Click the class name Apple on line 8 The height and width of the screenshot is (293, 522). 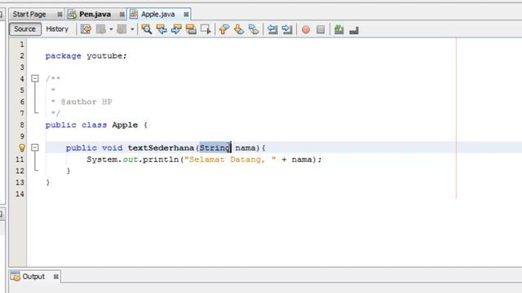[125, 125]
